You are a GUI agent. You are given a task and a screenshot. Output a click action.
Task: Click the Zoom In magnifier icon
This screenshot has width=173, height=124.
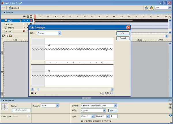(x=102, y=93)
